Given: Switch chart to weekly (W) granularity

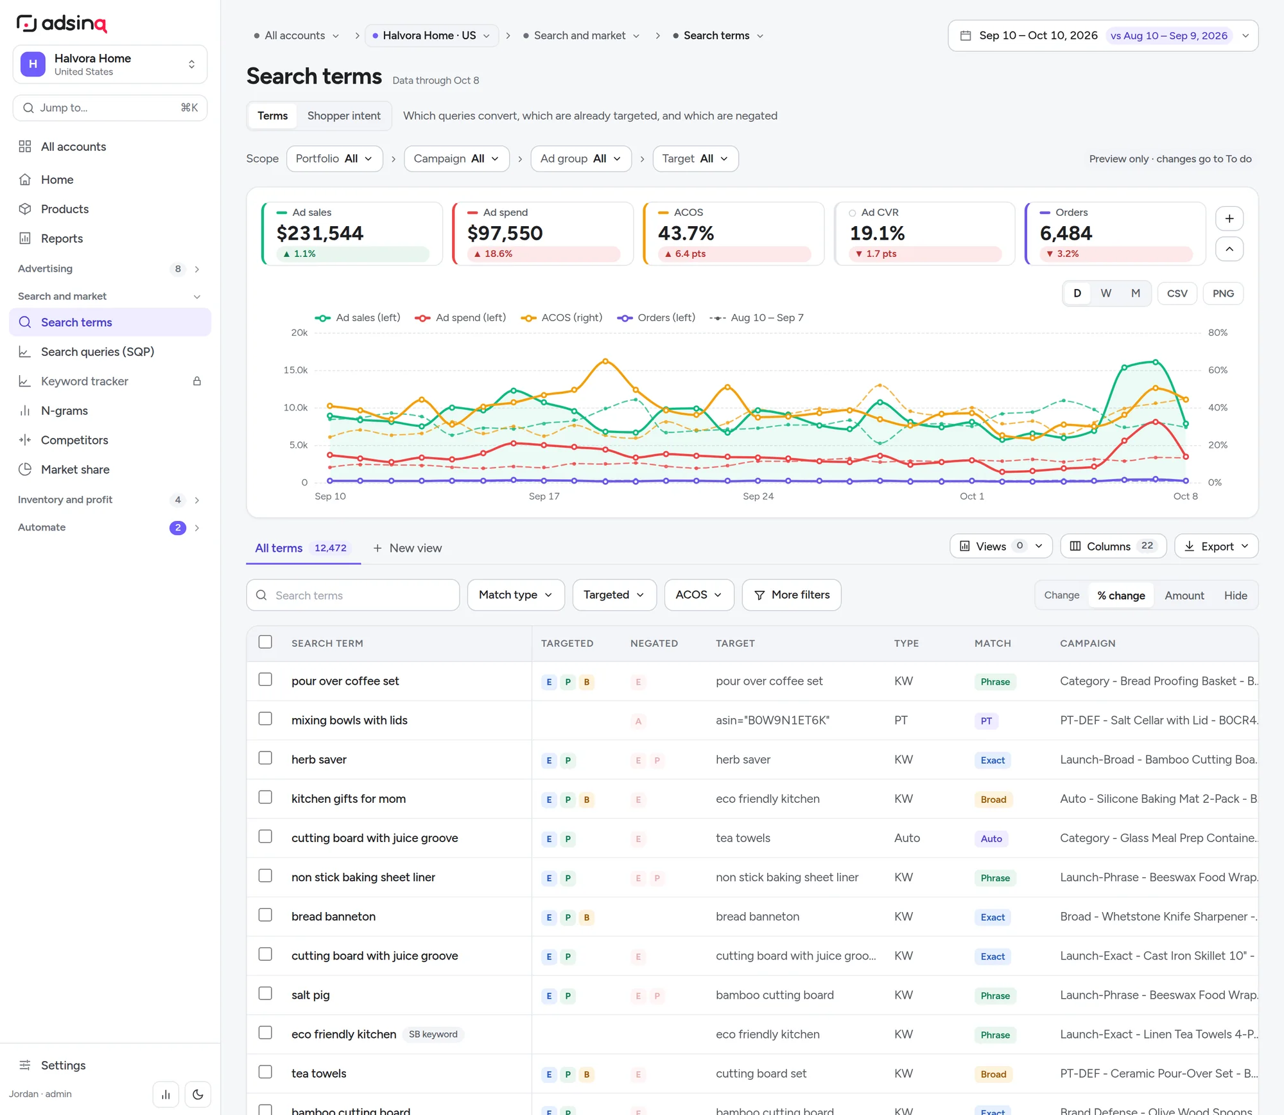Looking at the screenshot, I should [x=1106, y=294].
